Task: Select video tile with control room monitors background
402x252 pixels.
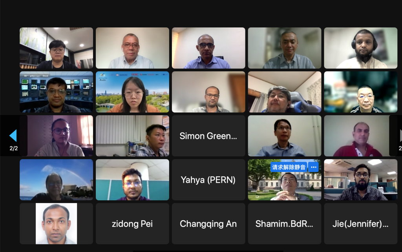Action: click(x=56, y=92)
